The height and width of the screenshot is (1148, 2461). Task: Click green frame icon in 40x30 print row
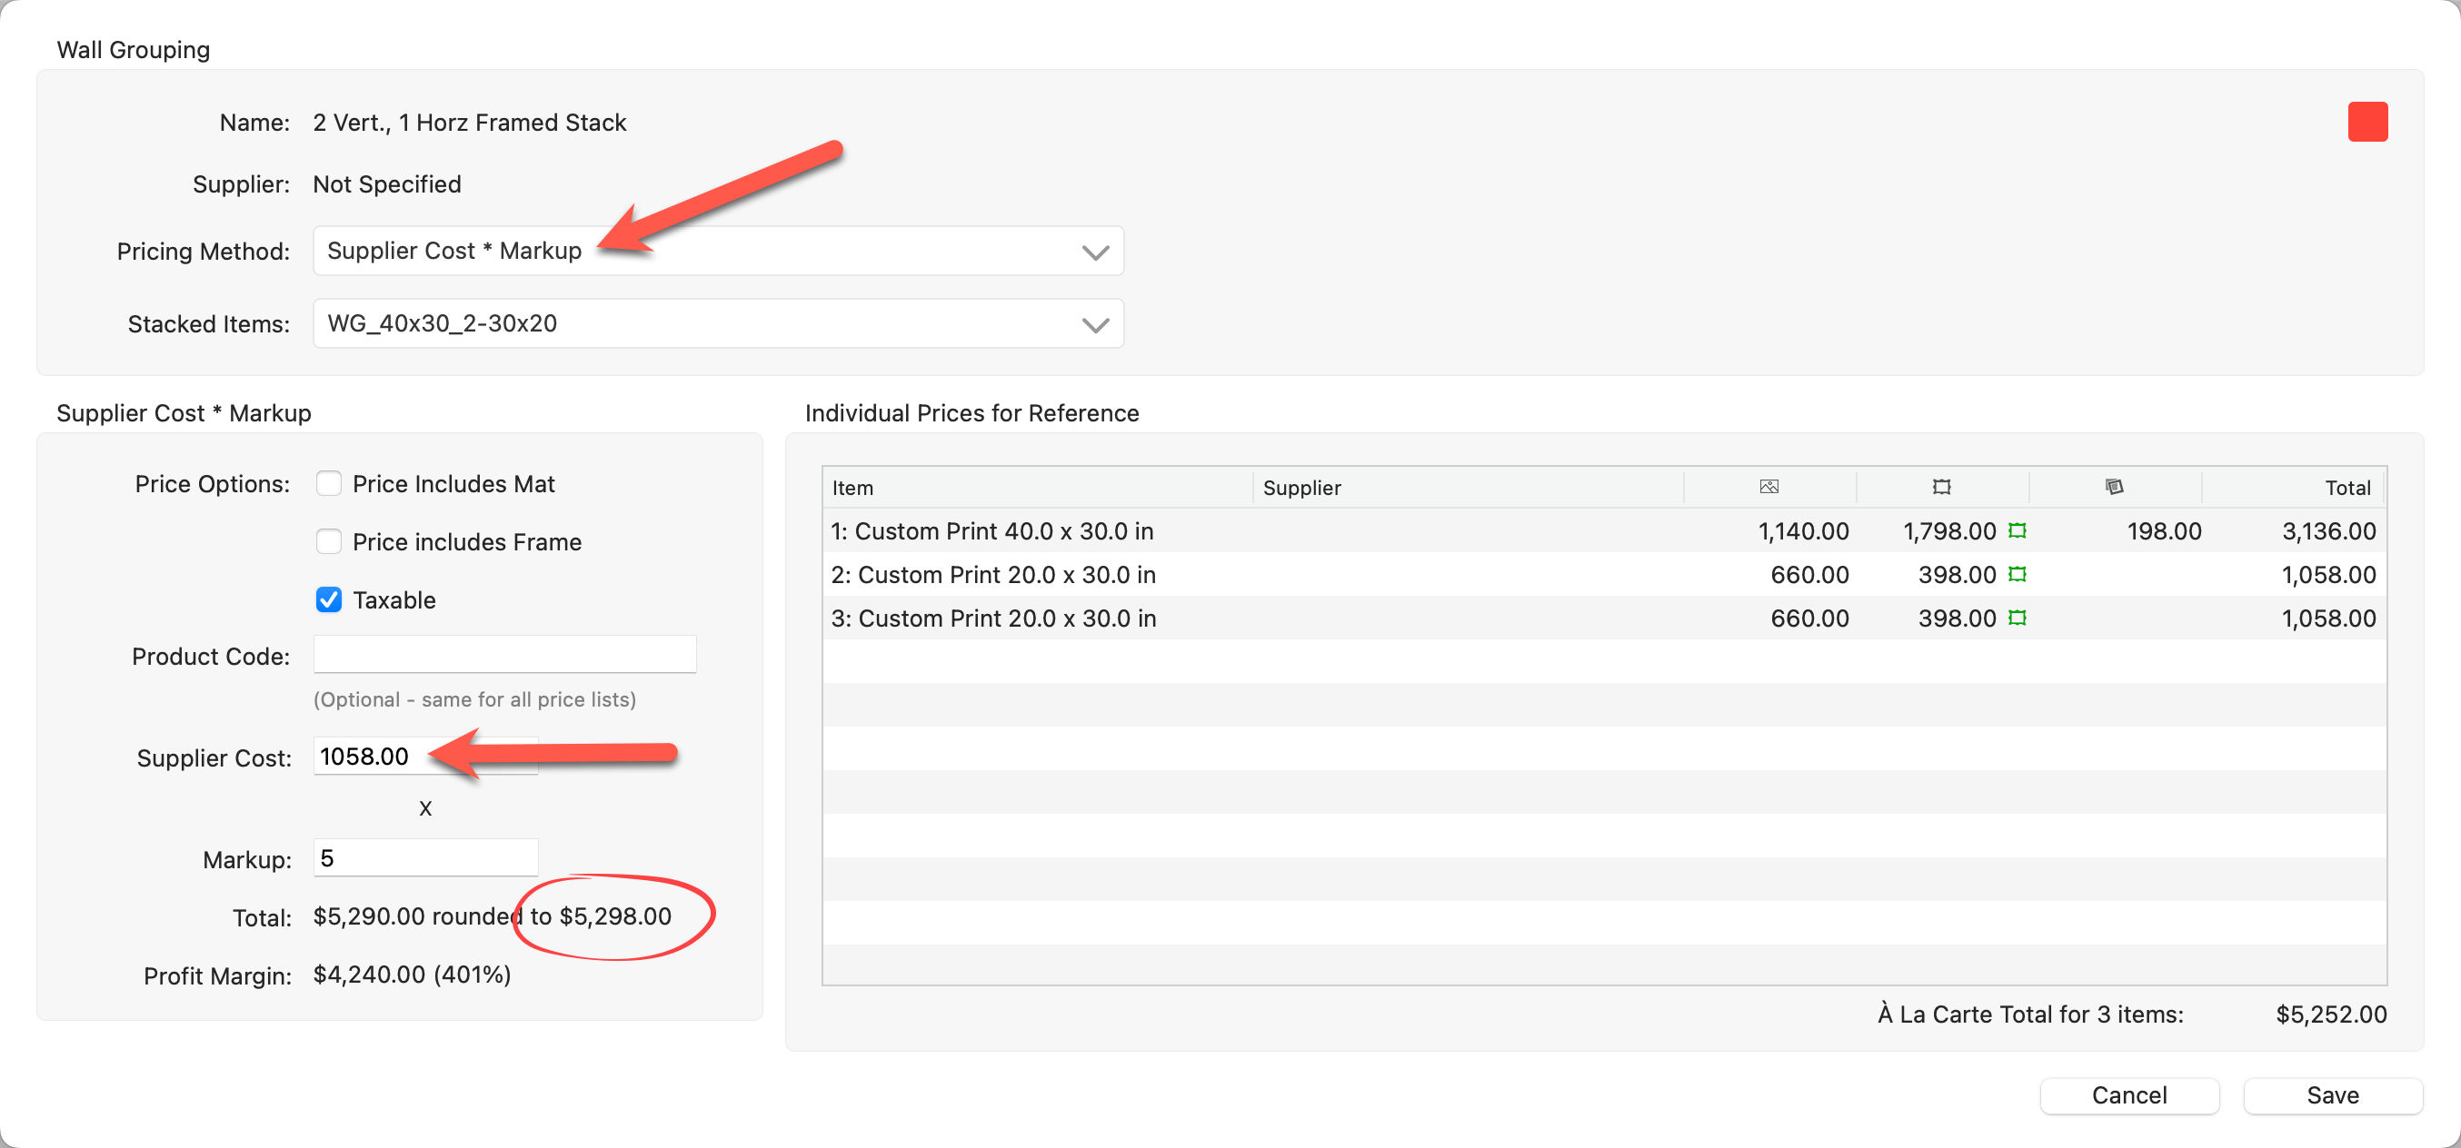2017,531
